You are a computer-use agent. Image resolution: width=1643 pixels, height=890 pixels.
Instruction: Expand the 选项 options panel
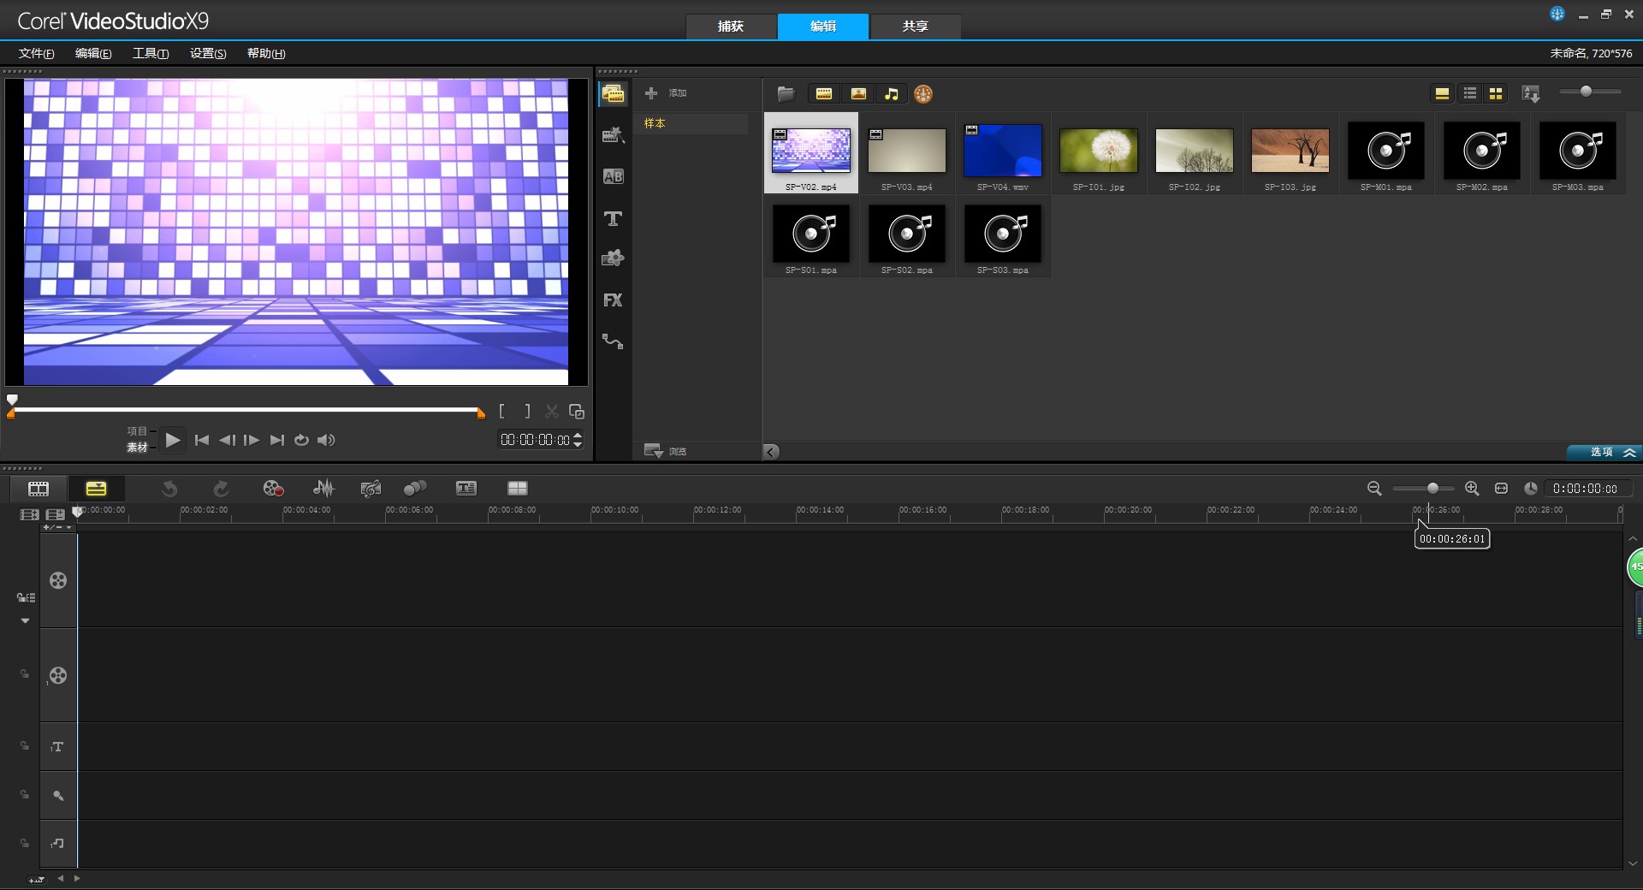(x=1604, y=452)
